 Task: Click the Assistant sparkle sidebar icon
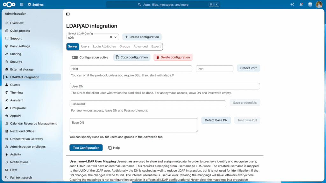[x=7, y=100]
